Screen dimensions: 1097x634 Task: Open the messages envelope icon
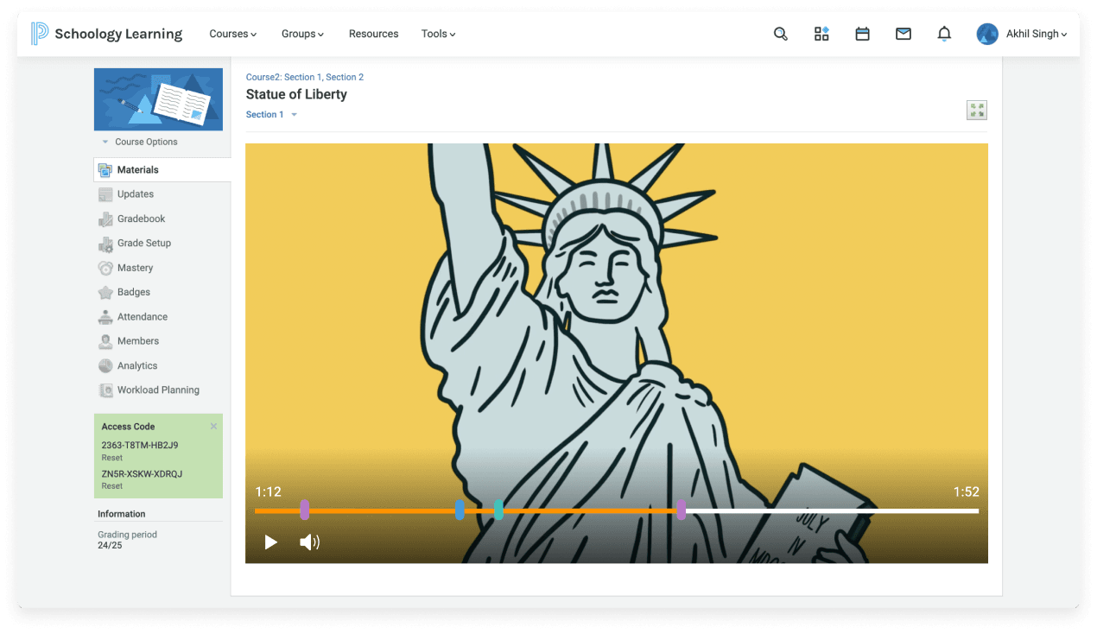coord(903,34)
